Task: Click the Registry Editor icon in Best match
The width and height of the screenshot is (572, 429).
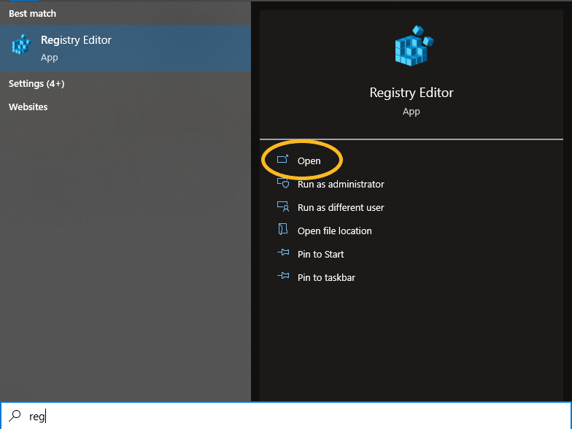Action: tap(20, 45)
